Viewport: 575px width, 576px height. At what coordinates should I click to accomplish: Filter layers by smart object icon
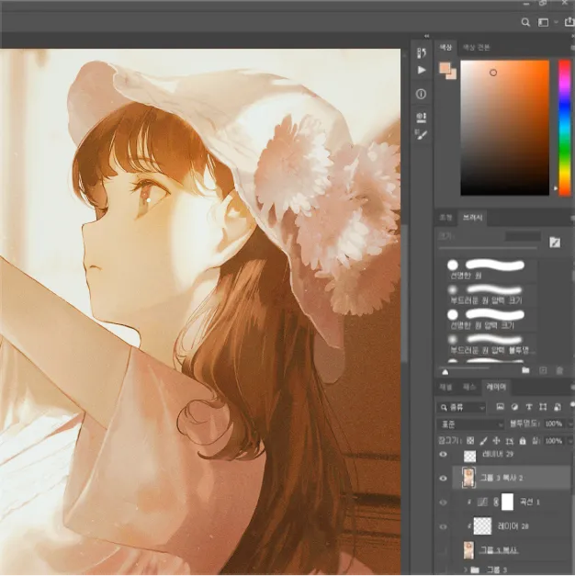click(558, 407)
